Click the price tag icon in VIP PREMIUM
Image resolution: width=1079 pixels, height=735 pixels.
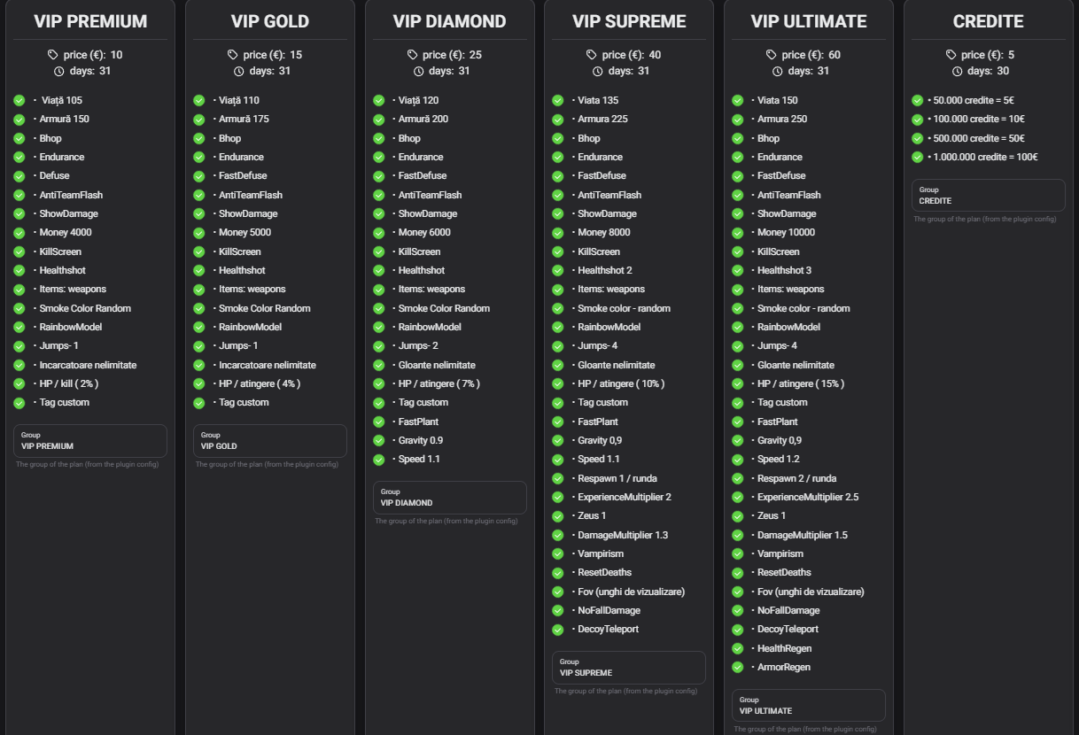(x=53, y=55)
